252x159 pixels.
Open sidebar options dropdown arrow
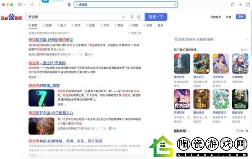25,5
